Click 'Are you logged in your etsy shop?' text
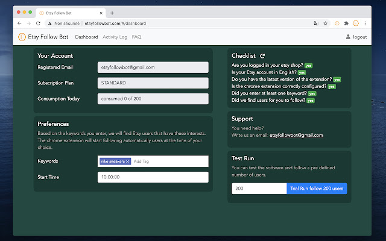Viewport: 386px width, 241px height. pos(267,66)
